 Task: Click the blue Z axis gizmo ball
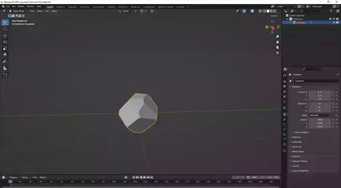click(272, 32)
